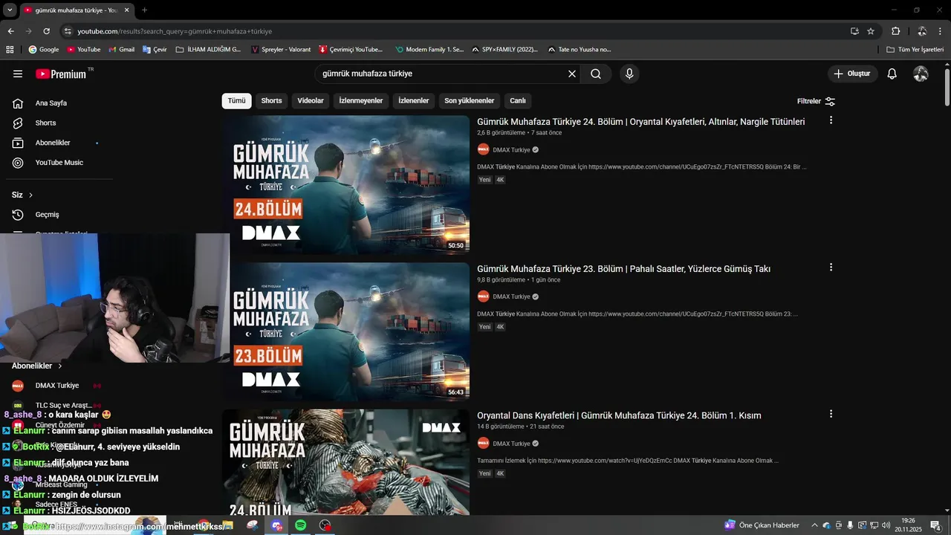Image resolution: width=951 pixels, height=535 pixels.
Task: Open the Chrome profile icon
Action: (922, 31)
